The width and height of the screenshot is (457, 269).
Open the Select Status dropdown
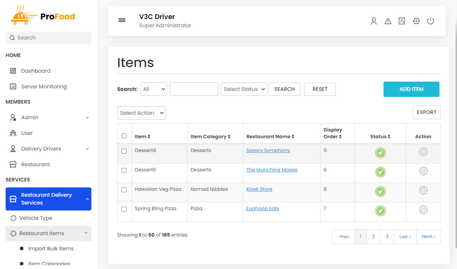(x=244, y=89)
